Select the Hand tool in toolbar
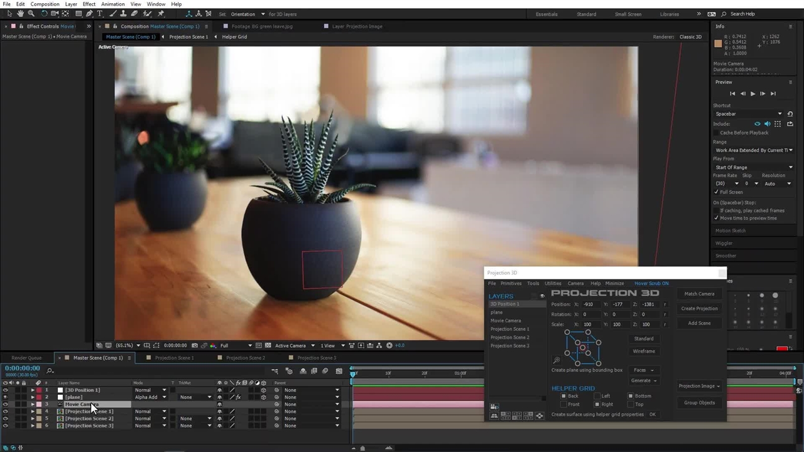 tap(20, 14)
